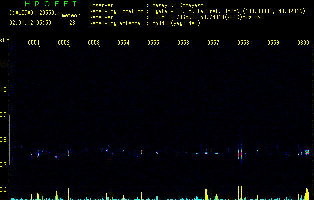This screenshot has height=200, width=314.
Task: Click the 0554 time marker
Action: (x=123, y=43)
